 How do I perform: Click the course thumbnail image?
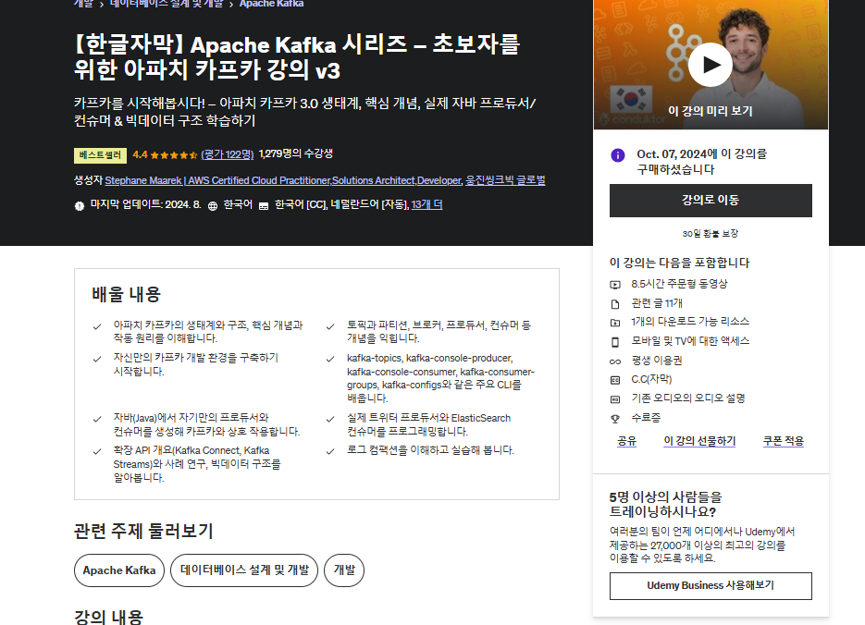(x=711, y=65)
